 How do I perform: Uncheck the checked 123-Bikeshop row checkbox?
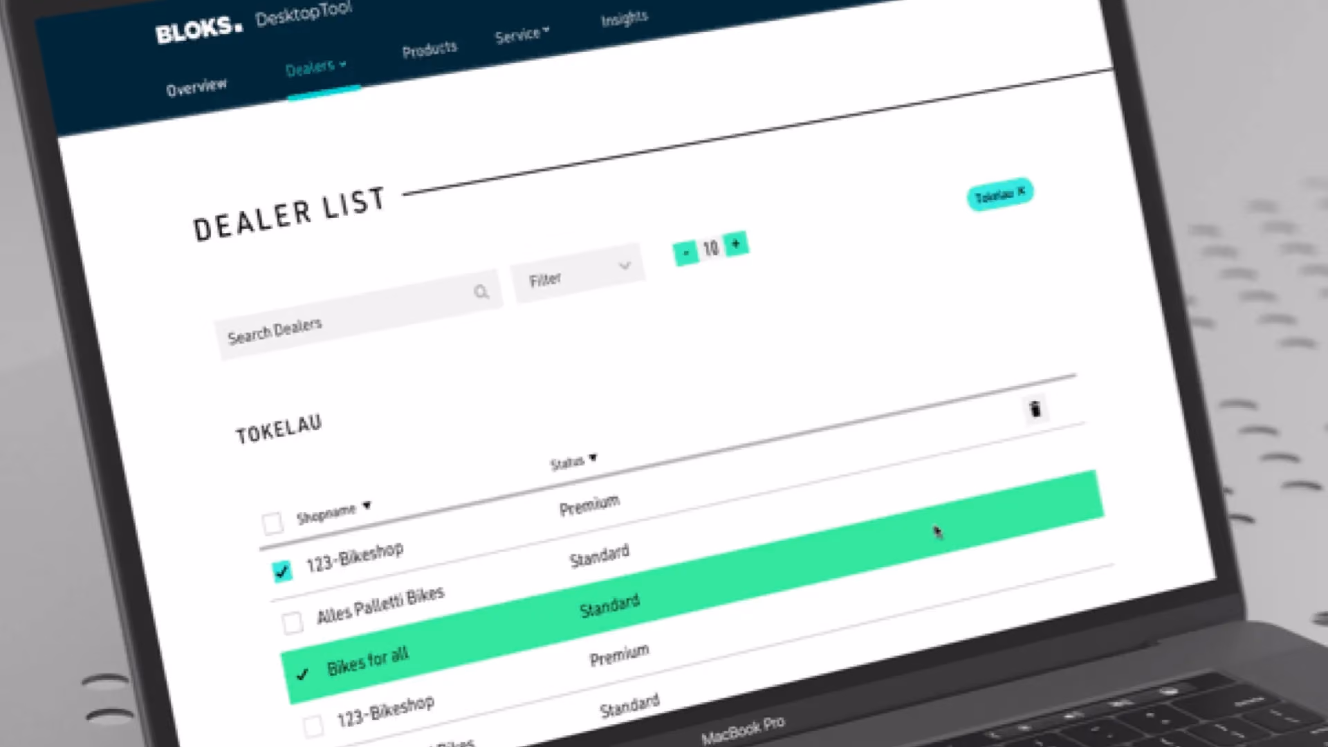(282, 571)
